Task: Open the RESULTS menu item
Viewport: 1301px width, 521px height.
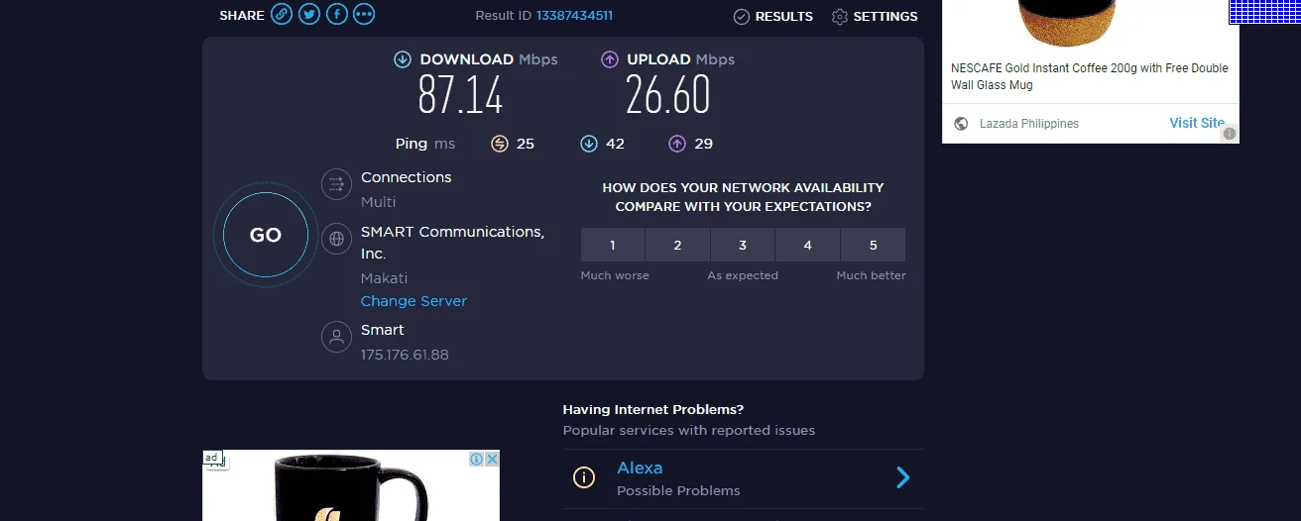Action: coord(773,16)
